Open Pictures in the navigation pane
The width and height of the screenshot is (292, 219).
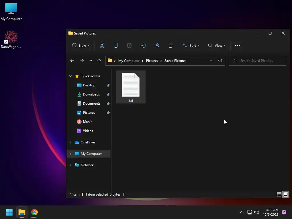click(x=89, y=112)
